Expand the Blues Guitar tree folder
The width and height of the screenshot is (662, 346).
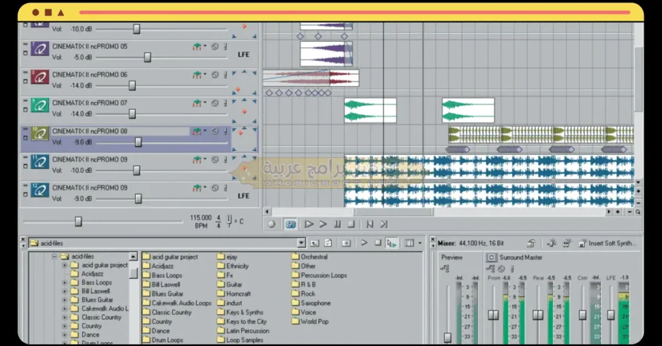click(x=65, y=300)
